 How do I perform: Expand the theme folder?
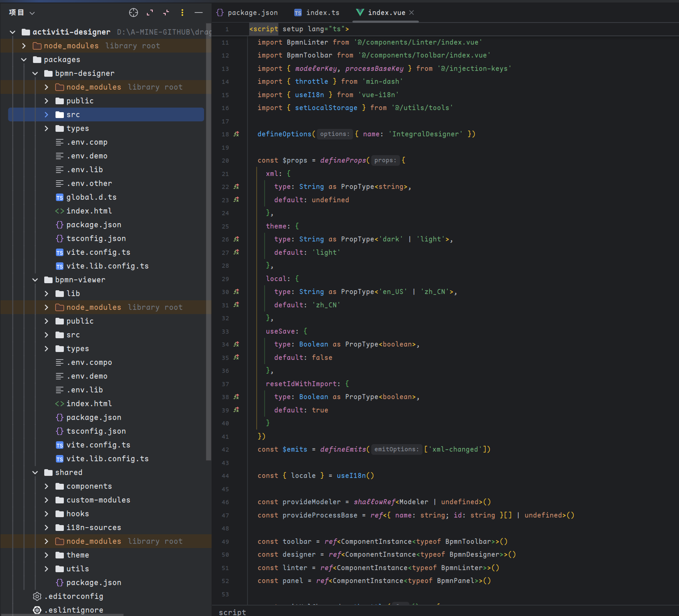click(x=46, y=555)
